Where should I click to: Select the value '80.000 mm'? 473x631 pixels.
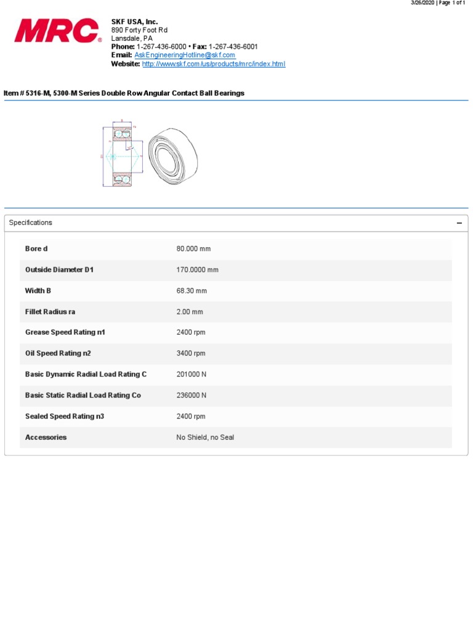pos(193,249)
